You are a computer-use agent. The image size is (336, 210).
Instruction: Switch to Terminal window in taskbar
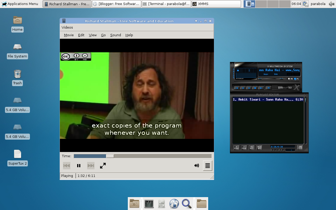(166, 4)
